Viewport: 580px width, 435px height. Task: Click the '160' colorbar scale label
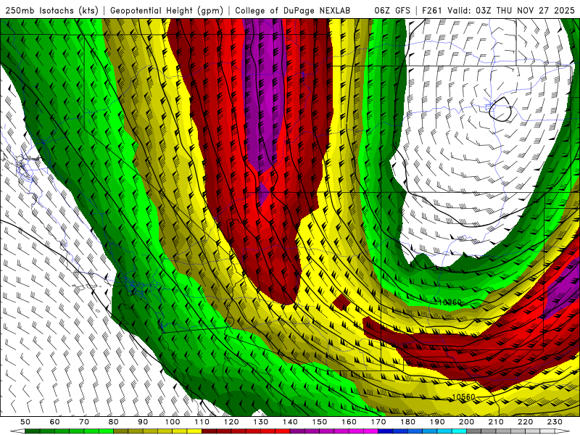pos(349,422)
